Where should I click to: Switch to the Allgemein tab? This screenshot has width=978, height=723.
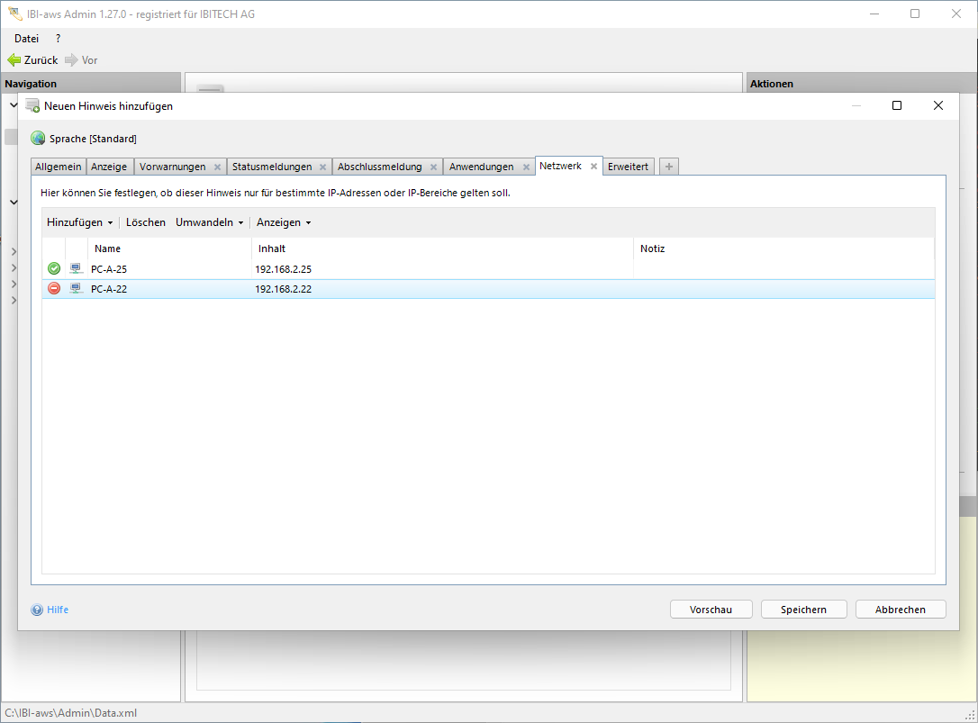[59, 167]
